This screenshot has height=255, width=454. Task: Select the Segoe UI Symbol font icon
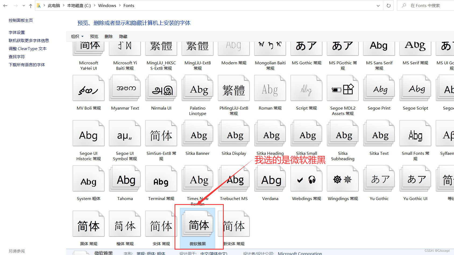tap(125, 133)
